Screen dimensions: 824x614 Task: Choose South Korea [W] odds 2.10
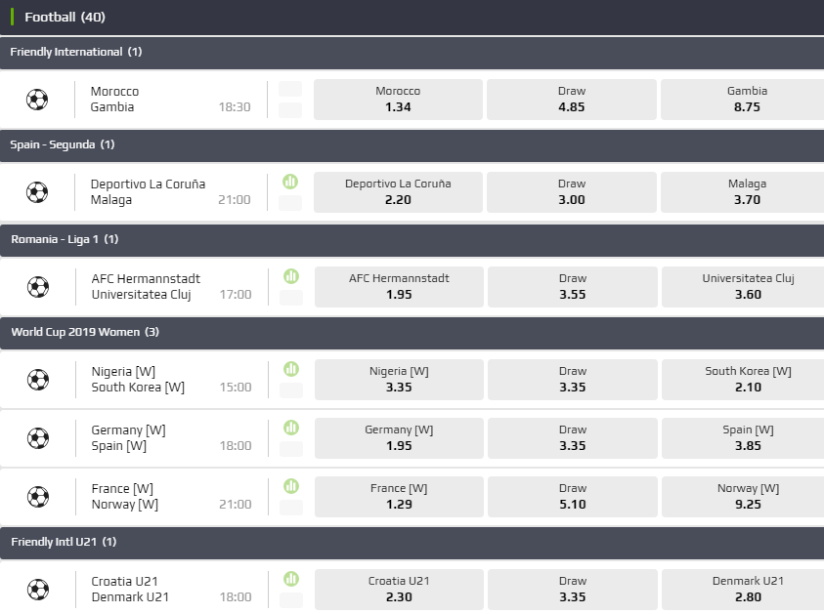pyautogui.click(x=747, y=379)
